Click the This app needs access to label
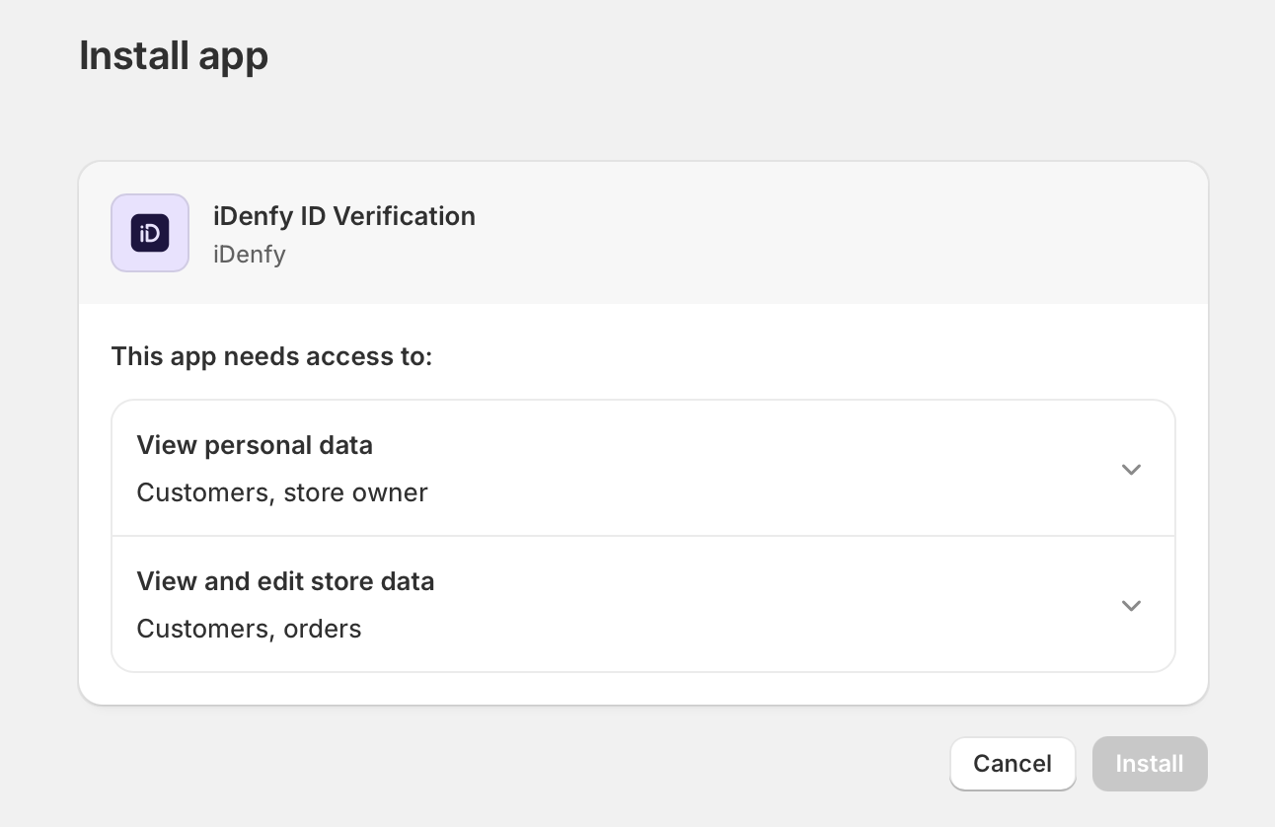Screen dimensions: 1275x827 coord(270,356)
